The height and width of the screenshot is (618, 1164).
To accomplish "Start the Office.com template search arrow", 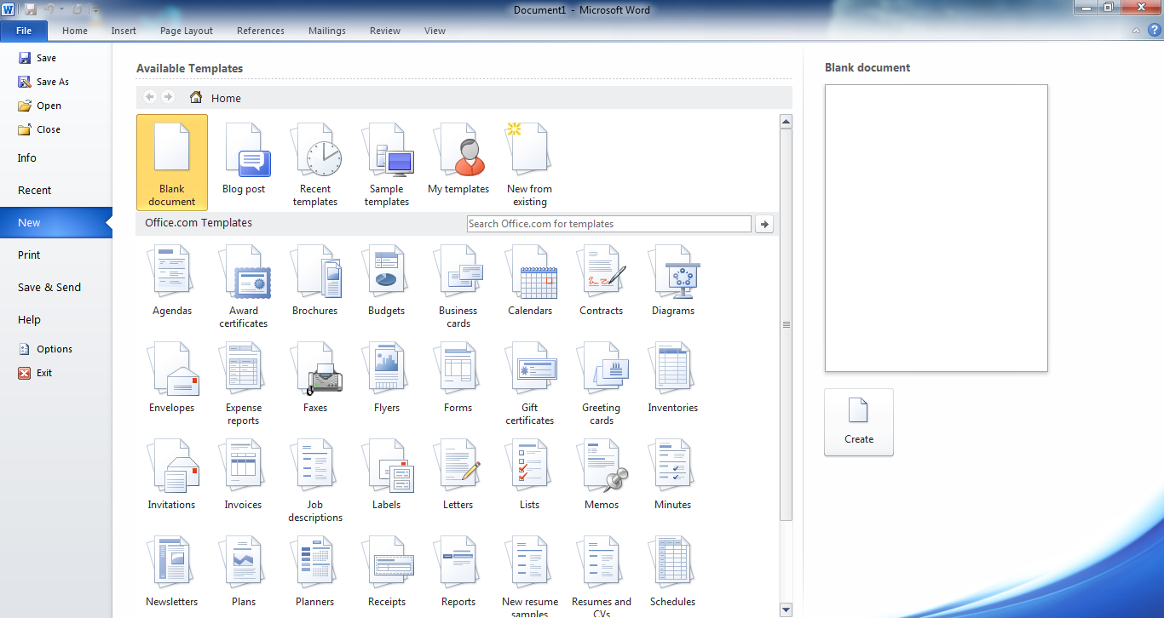I will [764, 224].
